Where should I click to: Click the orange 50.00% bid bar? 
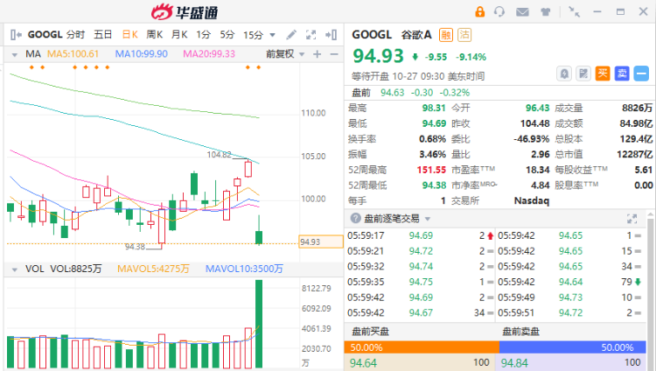click(x=422, y=347)
